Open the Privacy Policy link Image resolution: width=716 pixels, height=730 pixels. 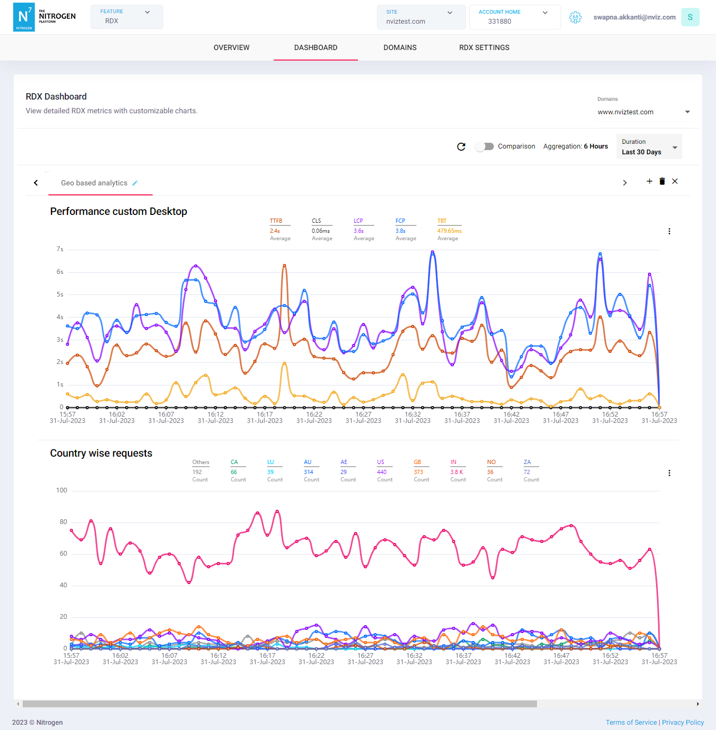683,722
